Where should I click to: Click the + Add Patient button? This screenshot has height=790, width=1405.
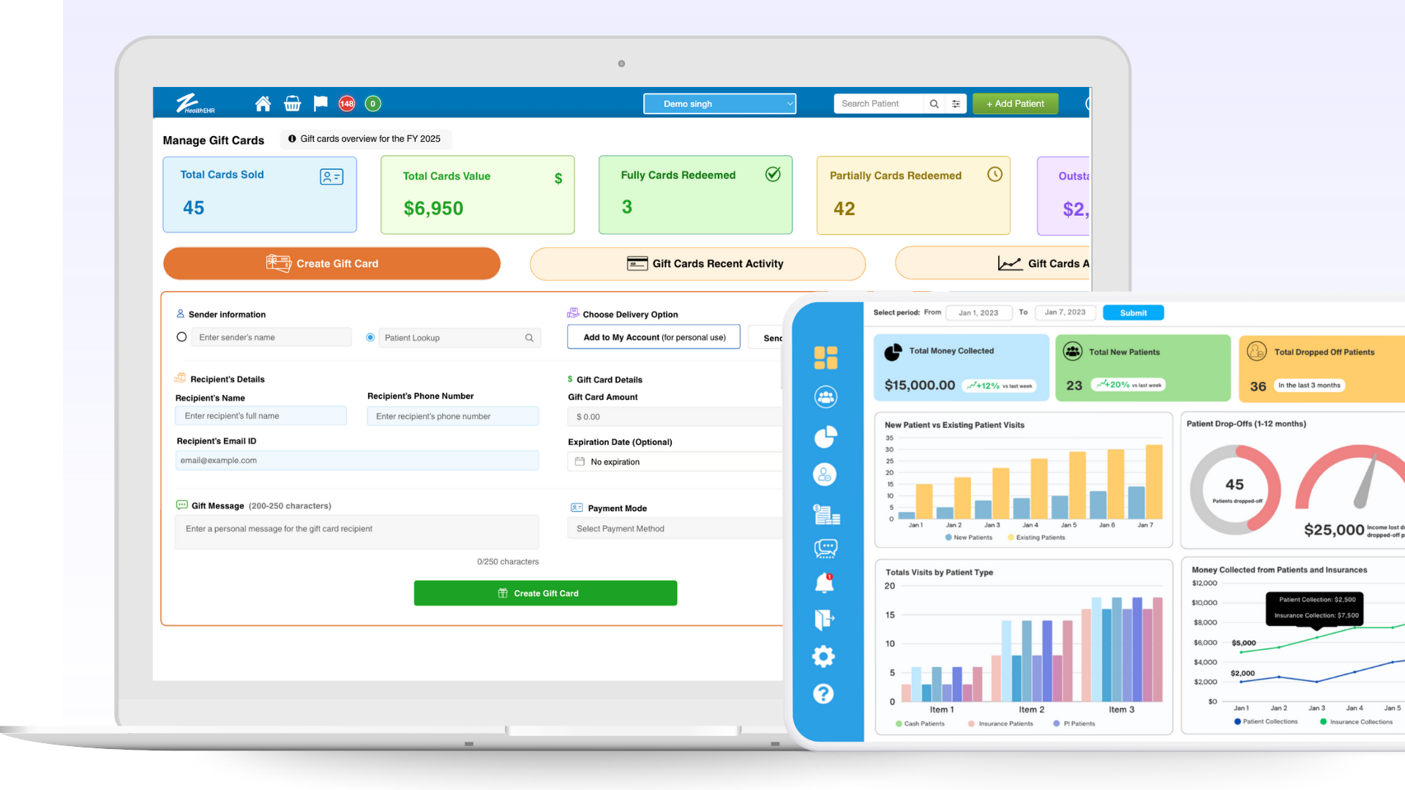[x=1015, y=104]
